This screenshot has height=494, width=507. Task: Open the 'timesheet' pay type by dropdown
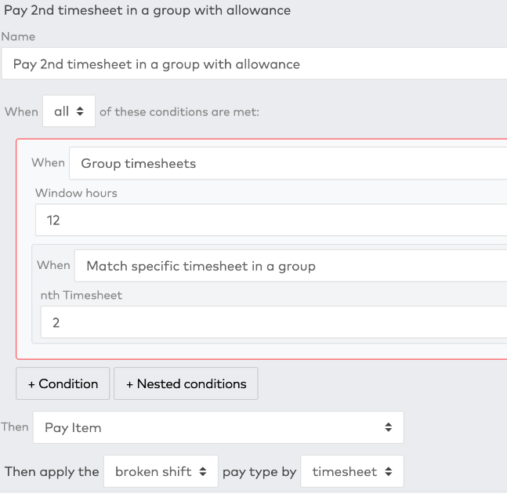[x=352, y=471]
